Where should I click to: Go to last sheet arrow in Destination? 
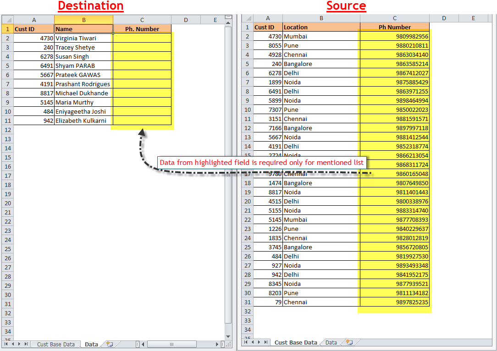pyautogui.click(x=26, y=344)
